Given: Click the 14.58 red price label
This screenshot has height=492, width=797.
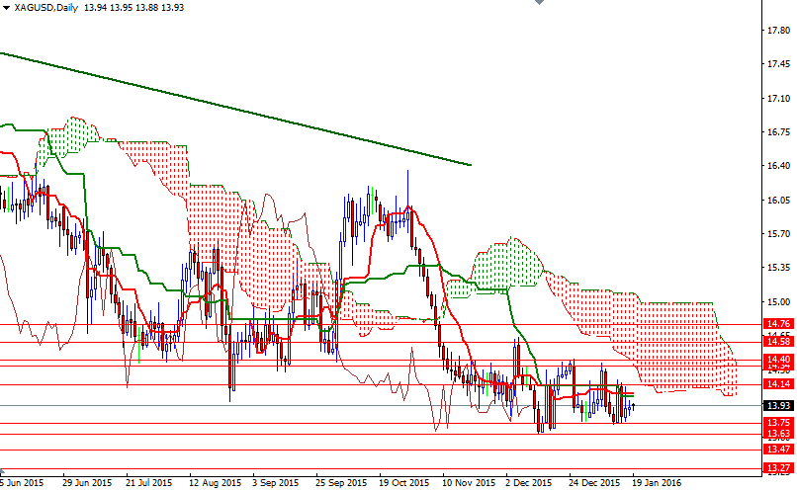Looking at the screenshot, I should pyautogui.click(x=778, y=342).
